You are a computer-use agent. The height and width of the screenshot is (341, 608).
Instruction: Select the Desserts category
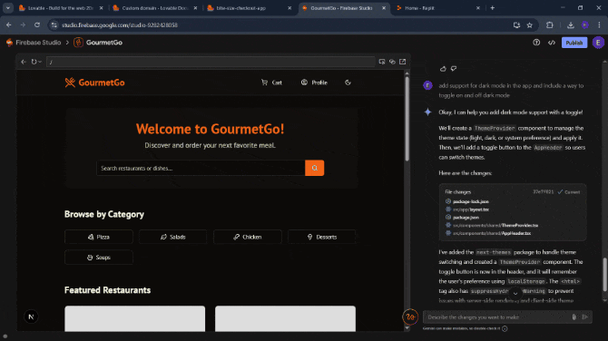point(322,237)
